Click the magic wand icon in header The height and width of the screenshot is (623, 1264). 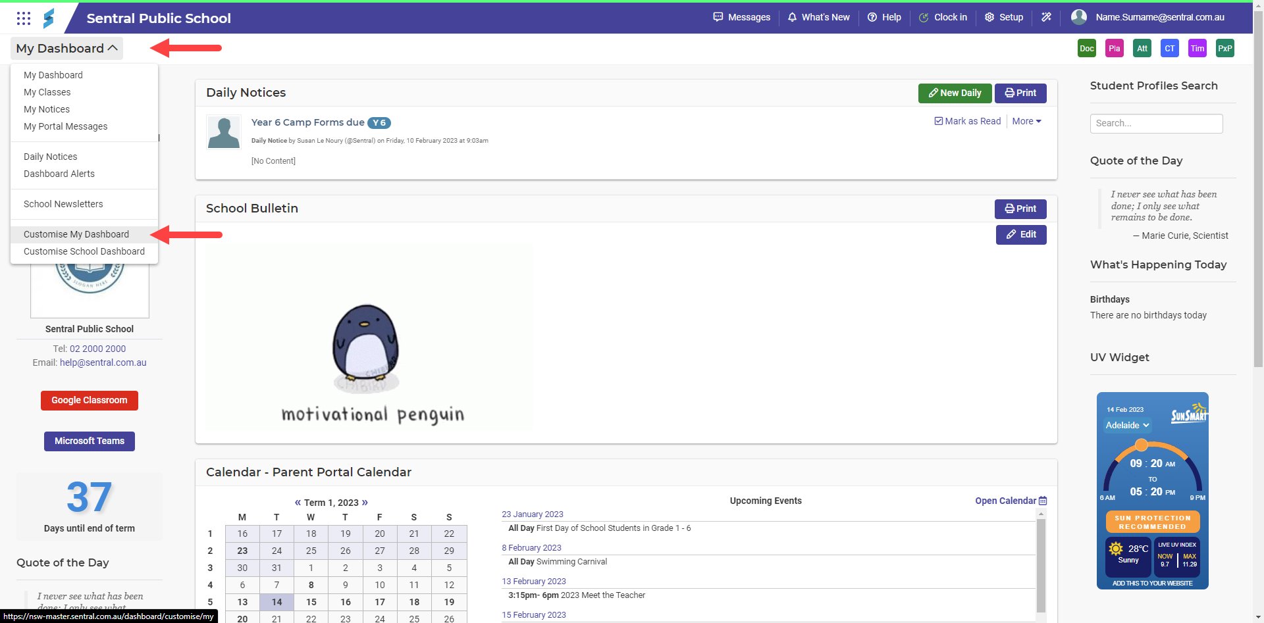click(x=1046, y=17)
